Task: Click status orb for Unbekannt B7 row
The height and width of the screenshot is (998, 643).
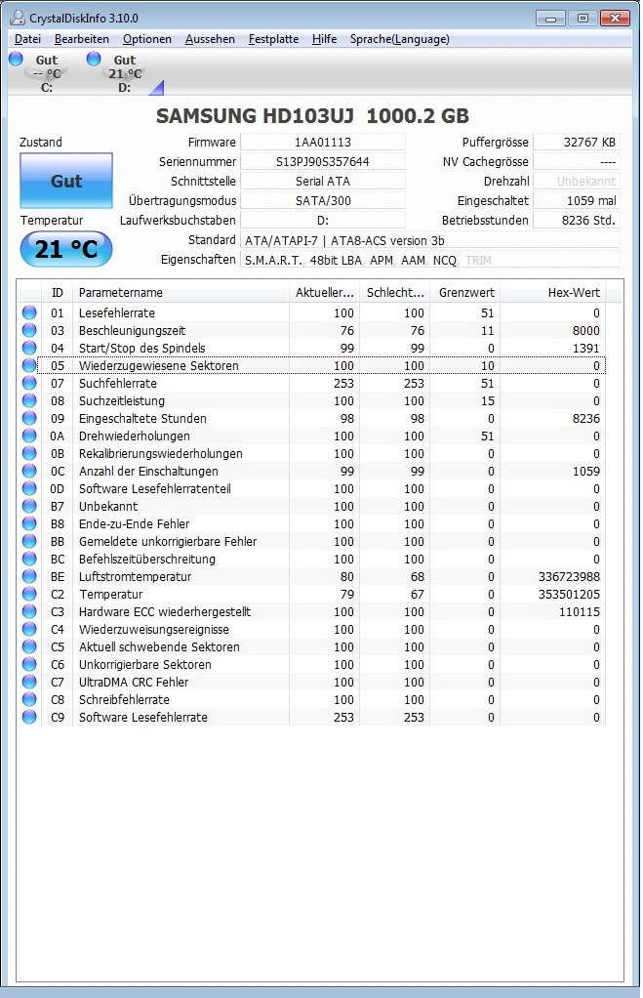Action: (x=29, y=506)
